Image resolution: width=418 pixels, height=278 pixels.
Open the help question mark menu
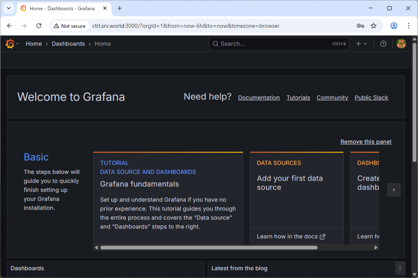coord(383,44)
